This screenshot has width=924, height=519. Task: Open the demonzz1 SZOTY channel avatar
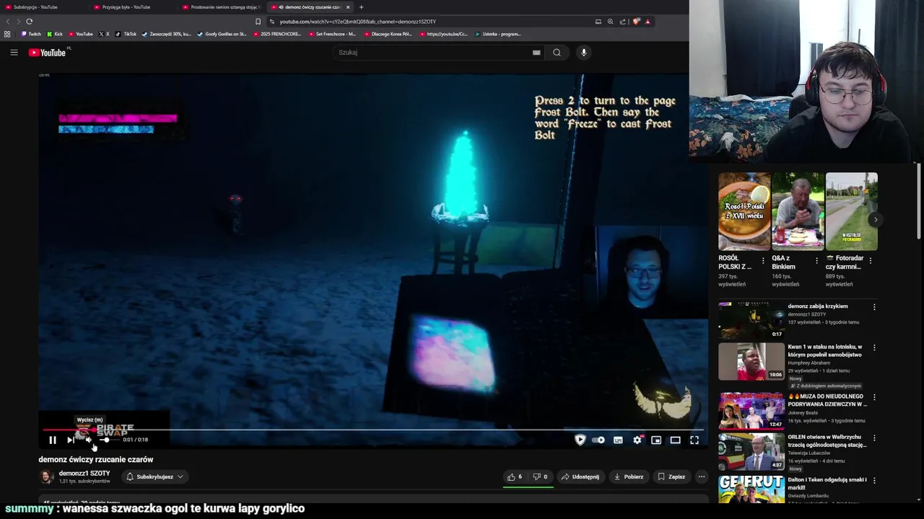pos(47,476)
